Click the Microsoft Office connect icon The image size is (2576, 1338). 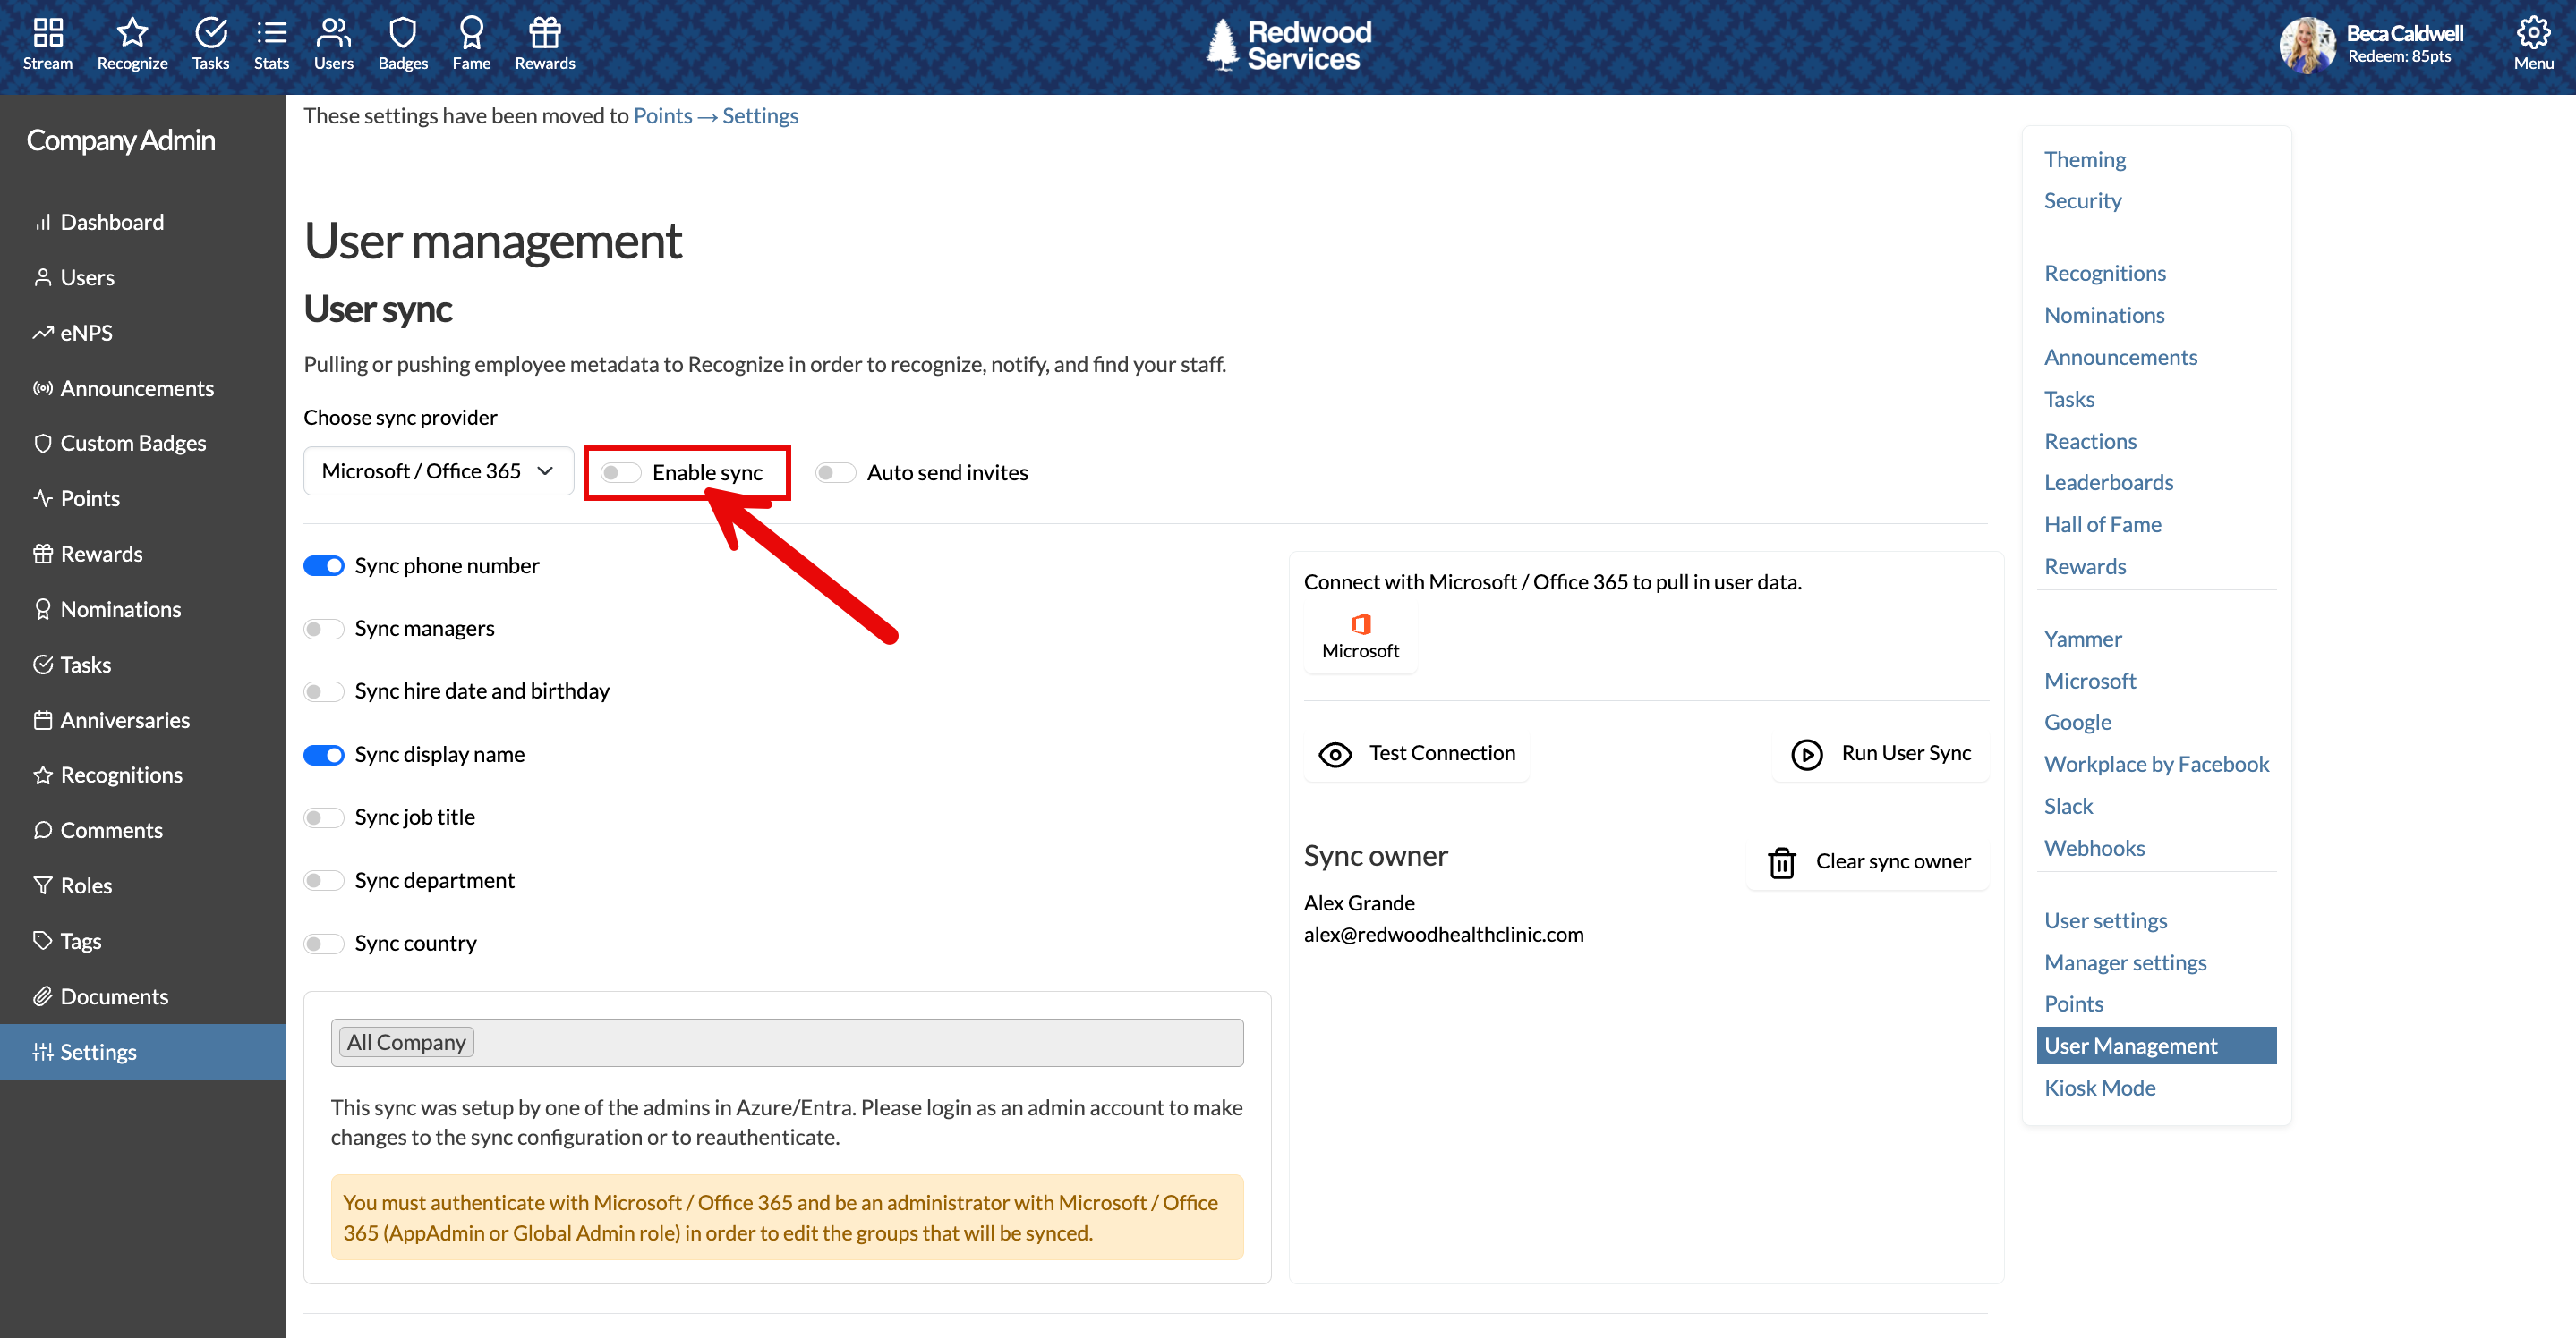click(x=1360, y=624)
